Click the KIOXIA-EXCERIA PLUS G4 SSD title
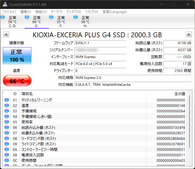This screenshot has height=169, width=195. click(97, 35)
